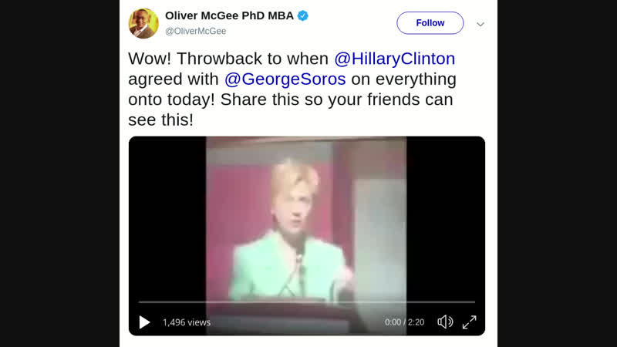Click the 1,496 views counter
617x347 pixels.
pos(187,322)
